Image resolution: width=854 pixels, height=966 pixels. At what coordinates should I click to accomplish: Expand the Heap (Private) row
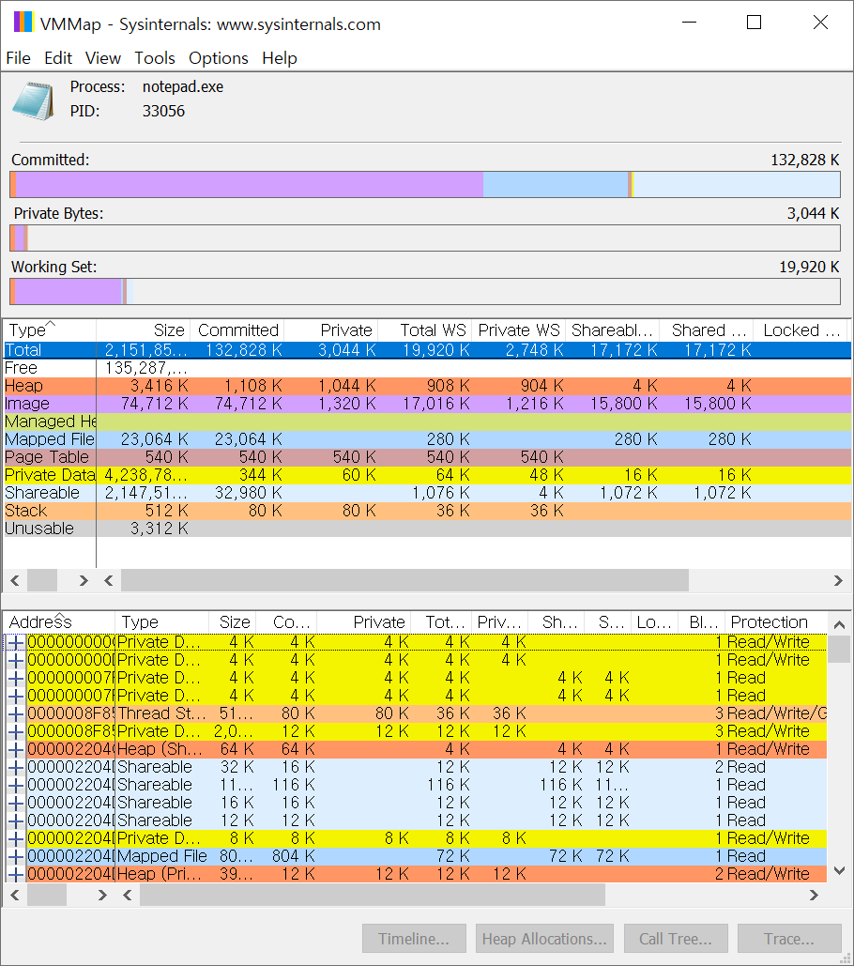(x=16, y=874)
